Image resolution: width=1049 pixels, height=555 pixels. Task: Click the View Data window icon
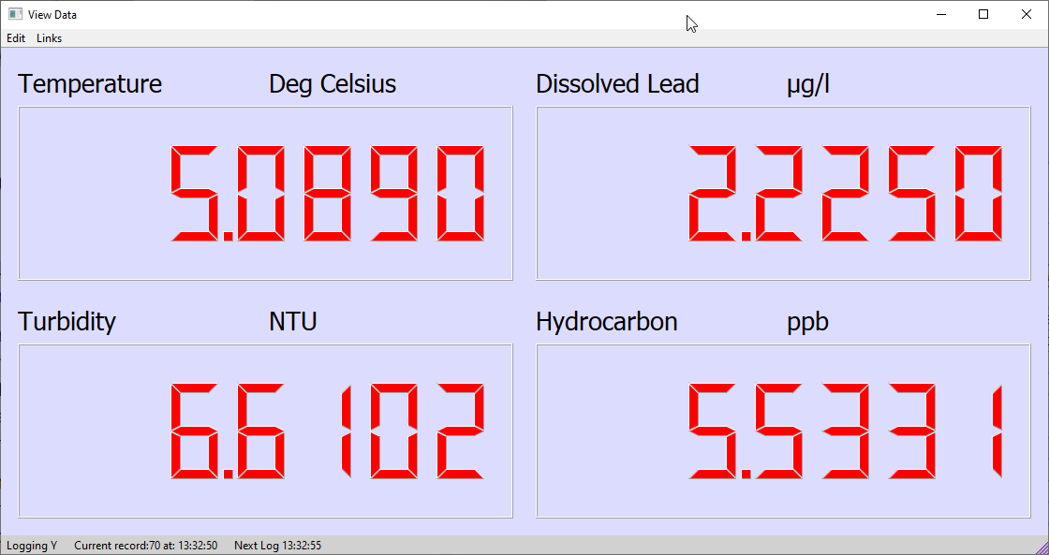15,14
